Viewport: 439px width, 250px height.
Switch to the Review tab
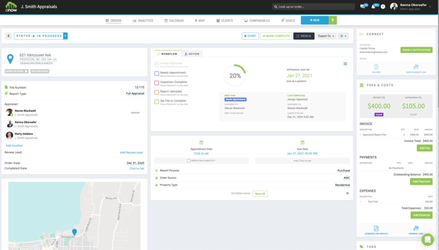192,54
